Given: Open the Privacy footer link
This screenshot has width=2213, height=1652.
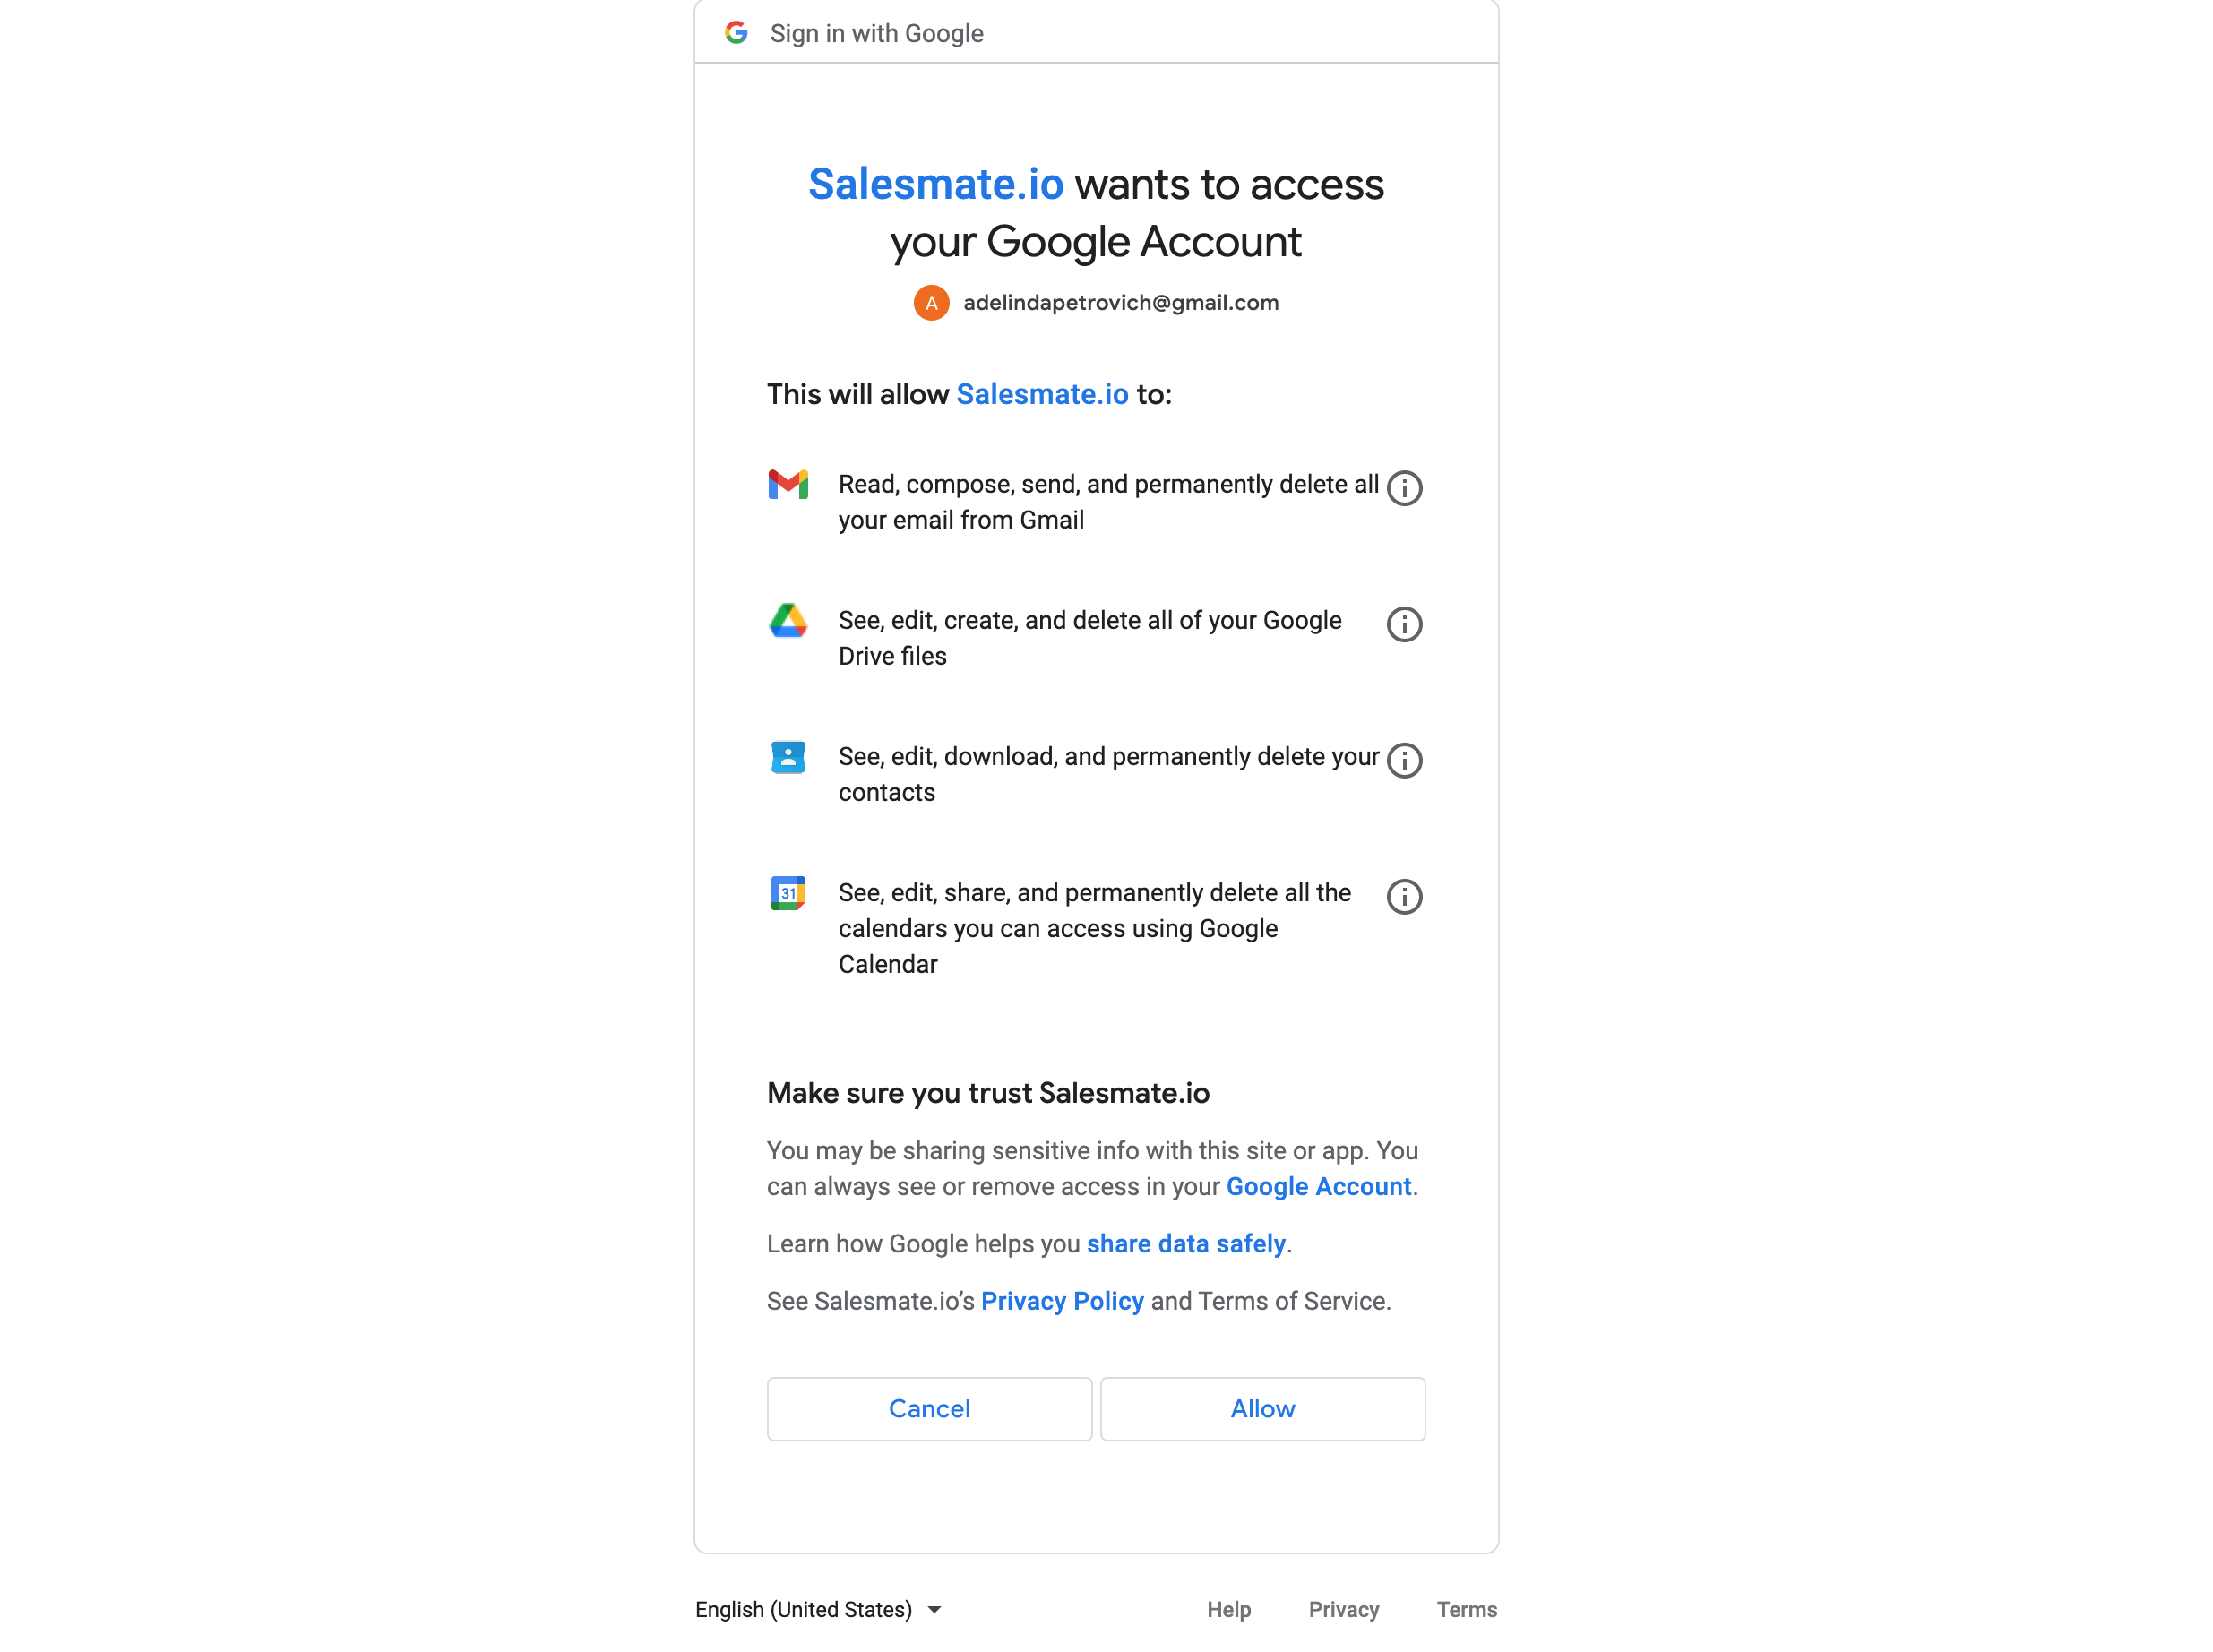Looking at the screenshot, I should pos(1343,1609).
